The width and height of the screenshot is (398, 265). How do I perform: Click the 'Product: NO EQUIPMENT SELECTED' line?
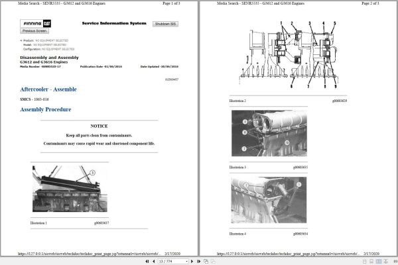click(44, 40)
